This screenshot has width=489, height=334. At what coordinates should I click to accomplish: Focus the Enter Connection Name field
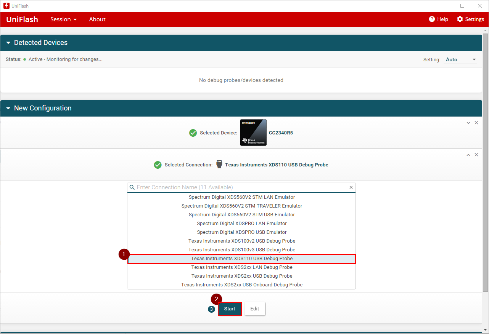[240, 187]
